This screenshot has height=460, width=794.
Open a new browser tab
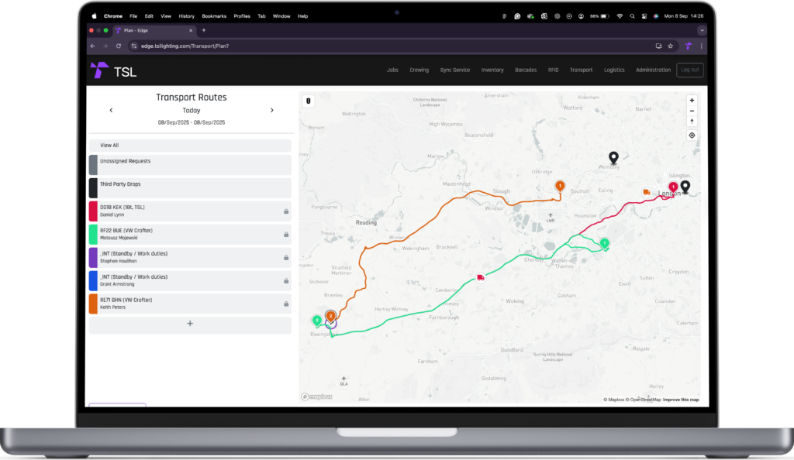click(x=204, y=30)
